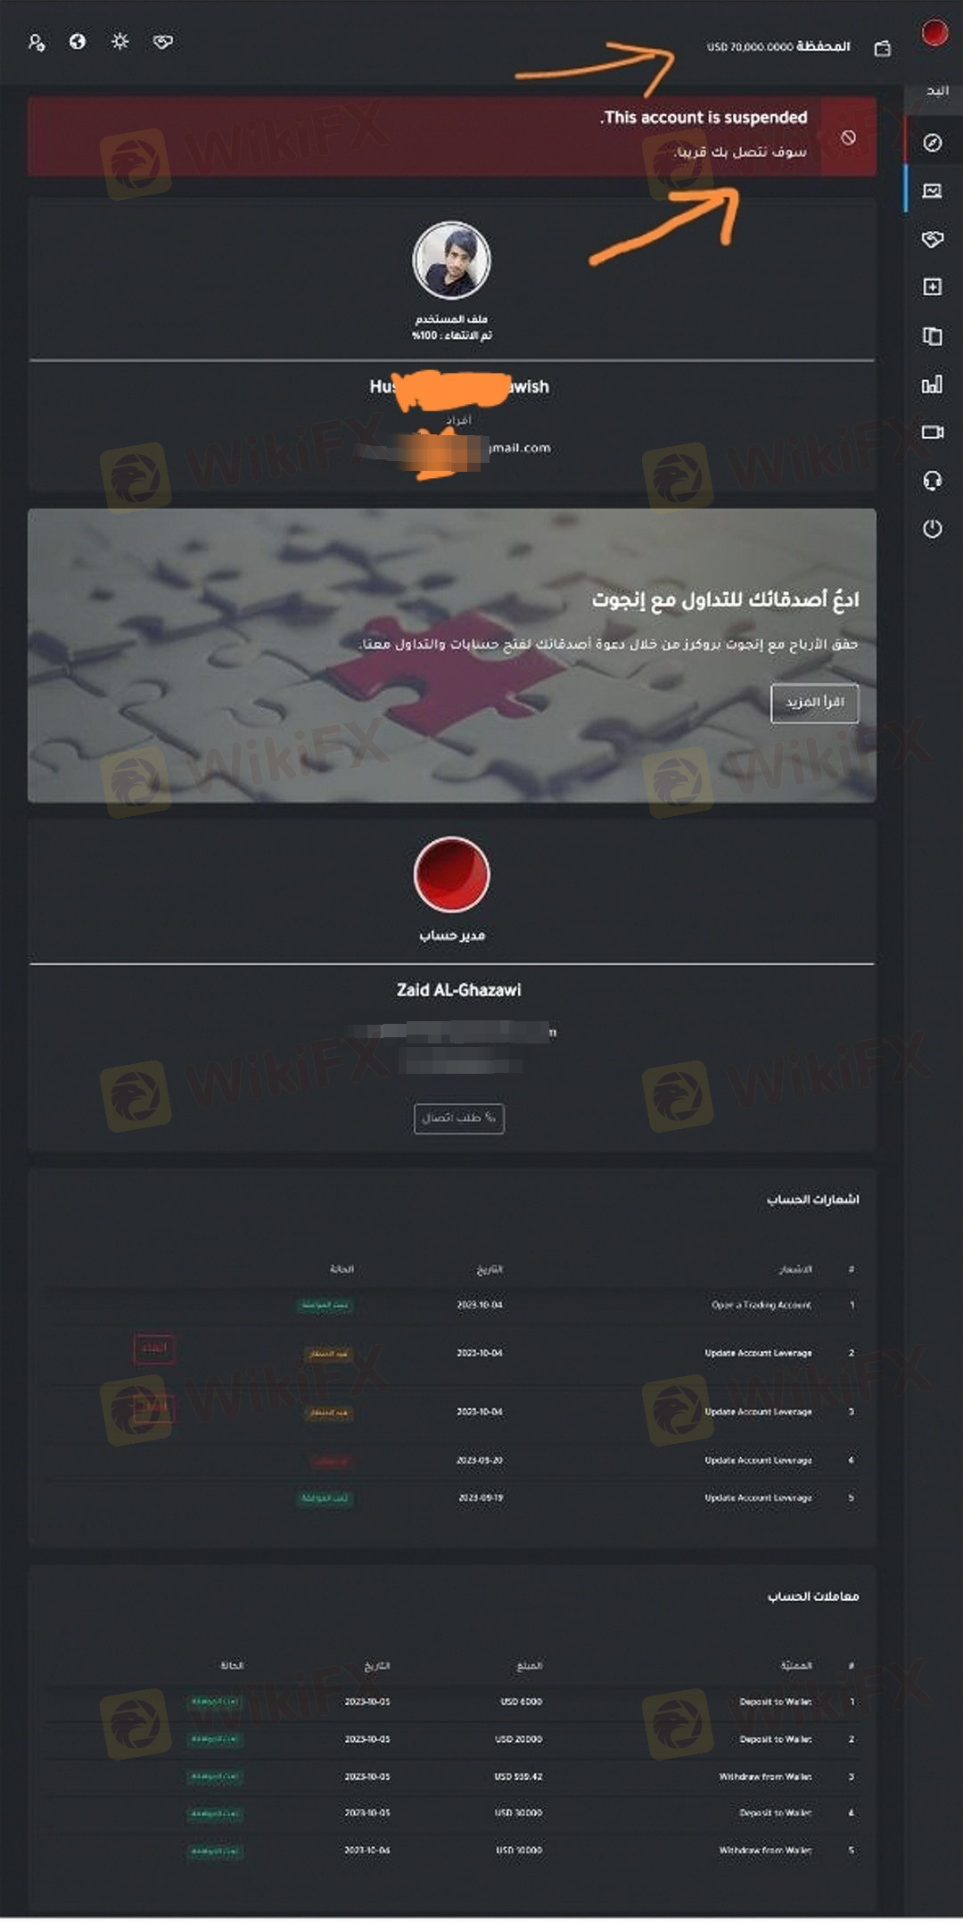Viewport: 963px width, 1922px height.
Task: Click the طلب اتصال request call button
Action: (x=459, y=1118)
